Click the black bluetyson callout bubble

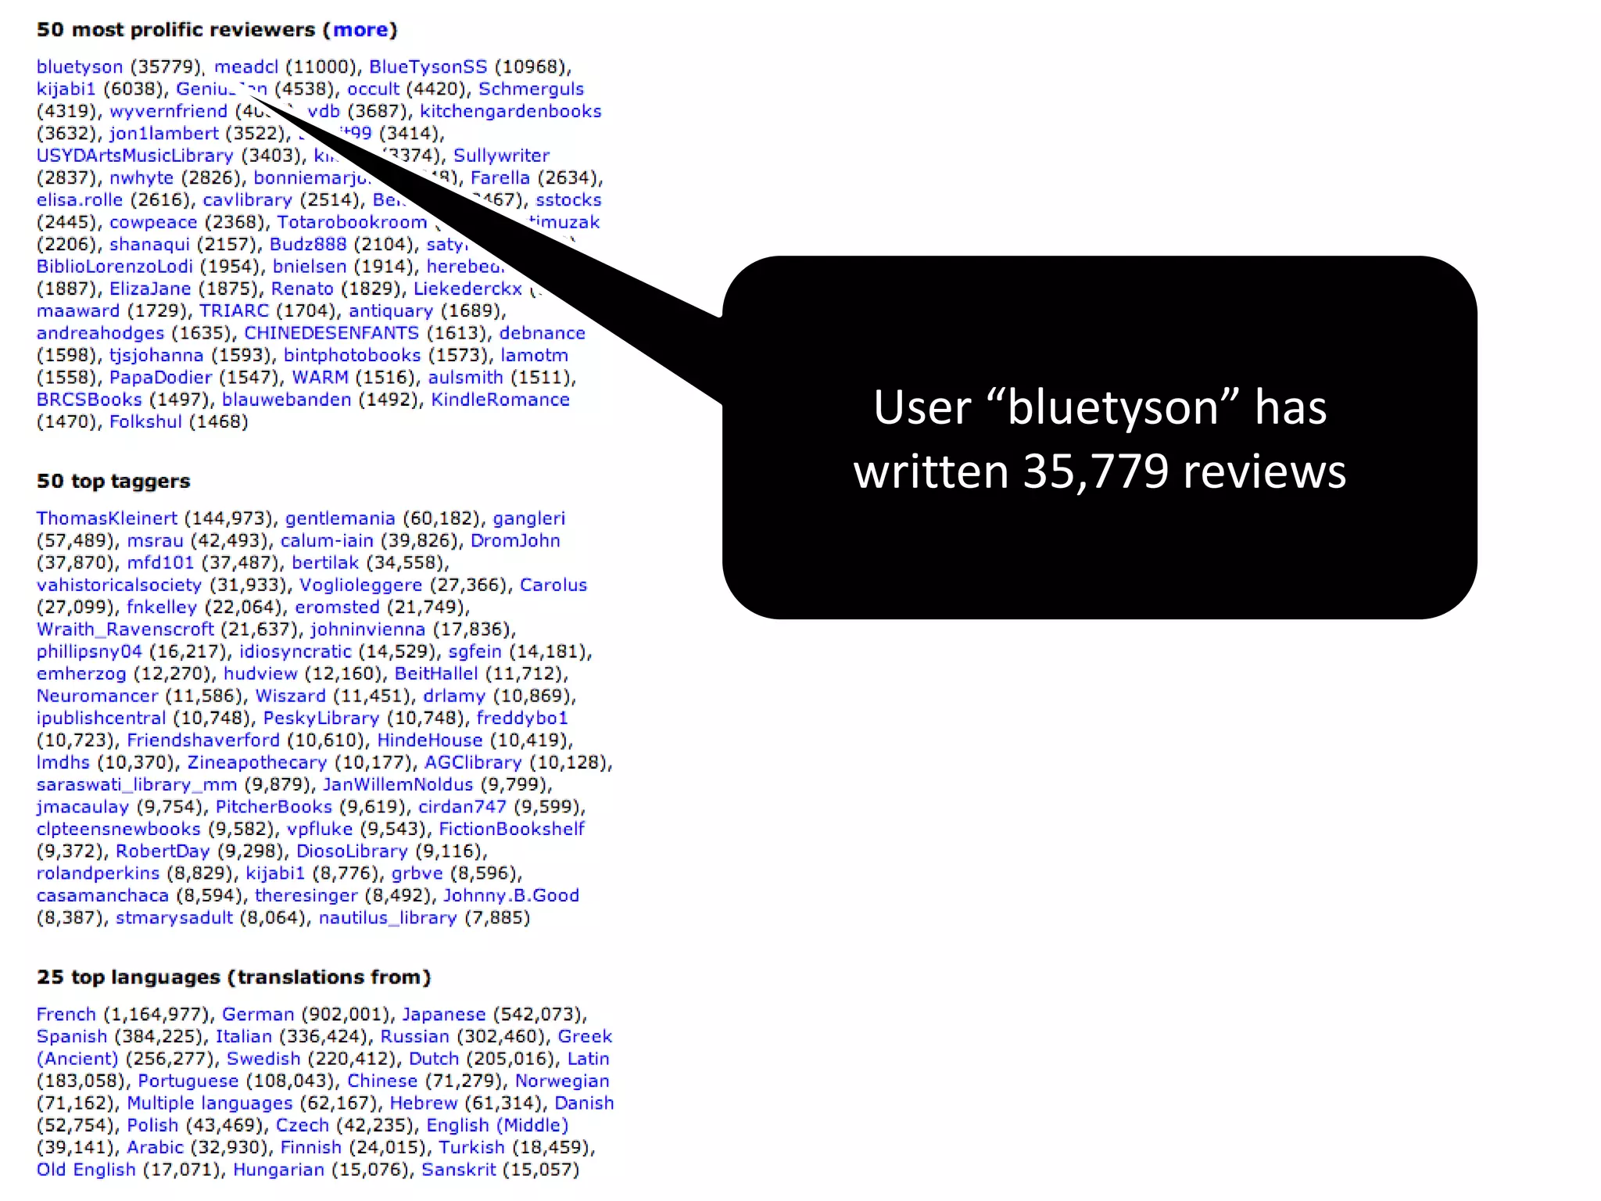(x=1099, y=438)
